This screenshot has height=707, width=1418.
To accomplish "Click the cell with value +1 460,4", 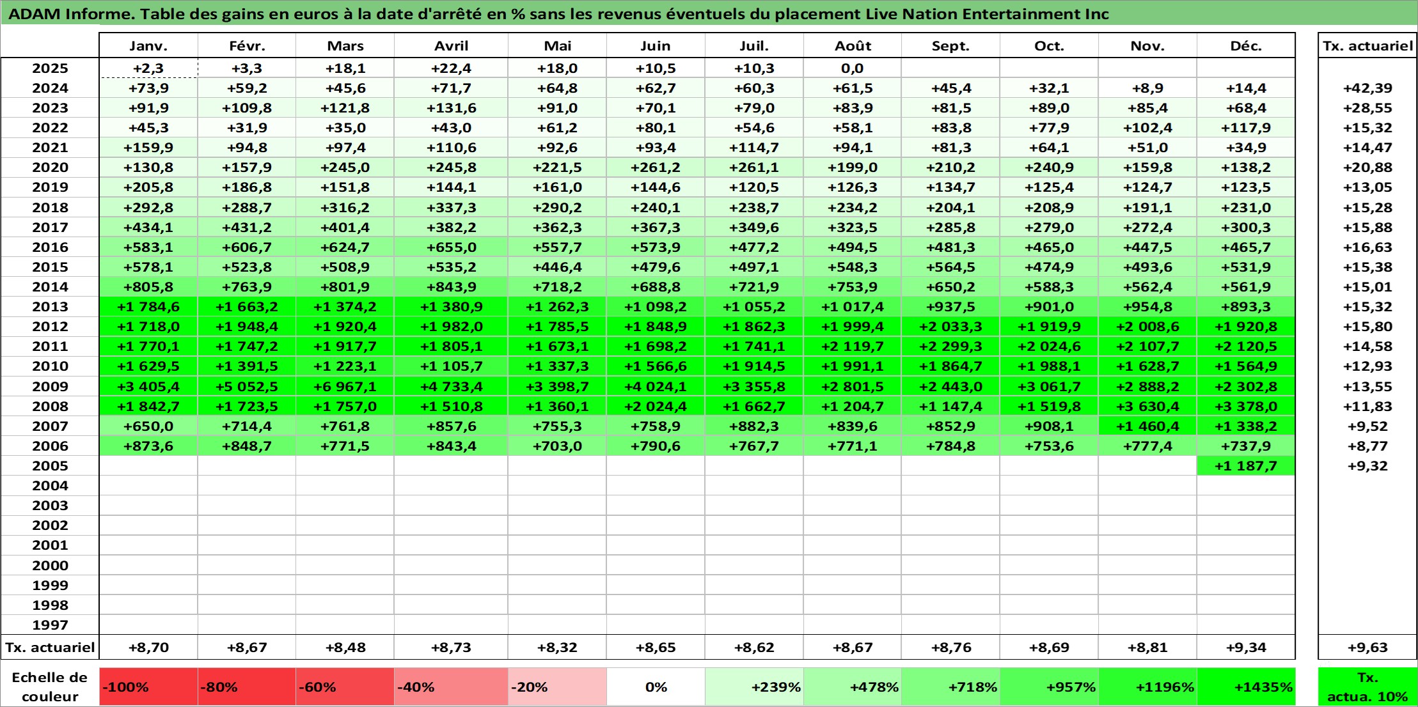I will point(1147,426).
